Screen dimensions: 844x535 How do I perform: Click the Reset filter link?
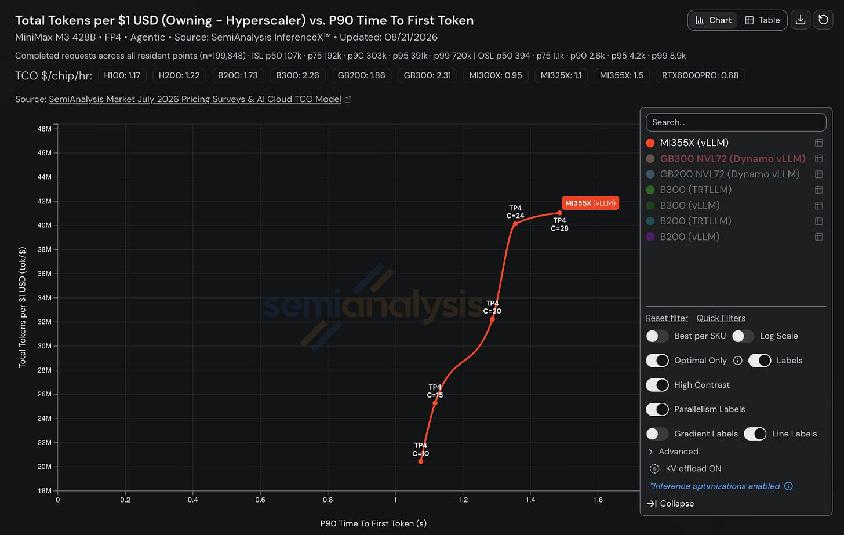pyautogui.click(x=667, y=318)
